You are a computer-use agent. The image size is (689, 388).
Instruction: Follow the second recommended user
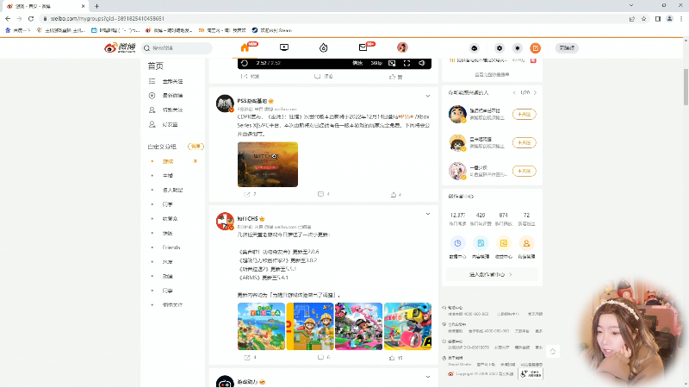pos(525,142)
